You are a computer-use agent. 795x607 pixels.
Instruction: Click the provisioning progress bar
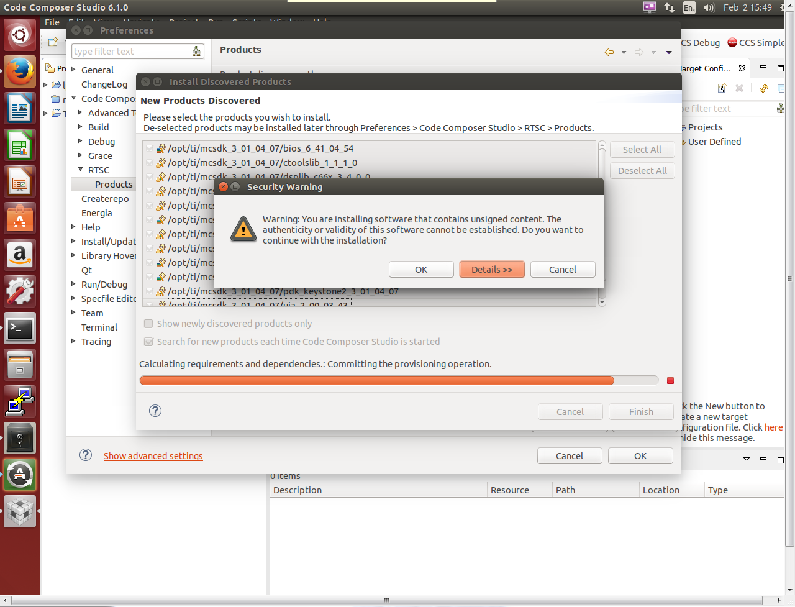(x=399, y=380)
